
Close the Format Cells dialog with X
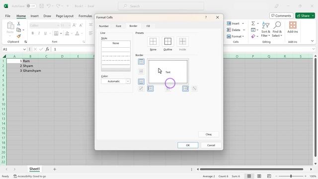click(x=218, y=17)
